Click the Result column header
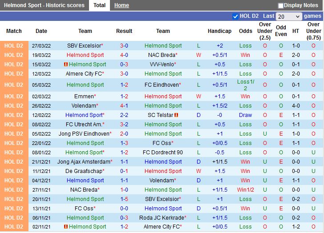324x233 pixels. [124, 31]
